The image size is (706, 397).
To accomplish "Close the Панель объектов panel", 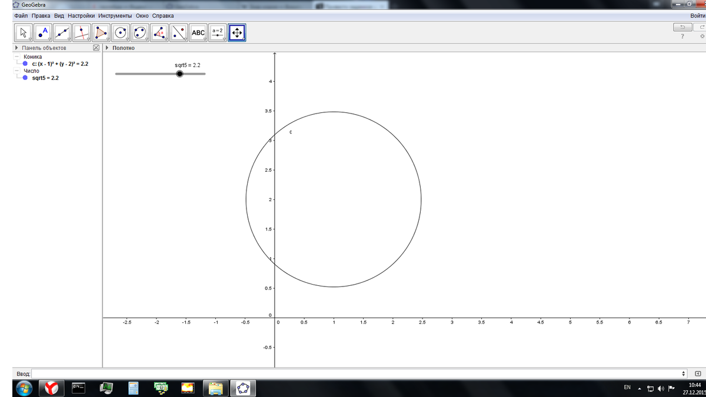I will 96,48.
